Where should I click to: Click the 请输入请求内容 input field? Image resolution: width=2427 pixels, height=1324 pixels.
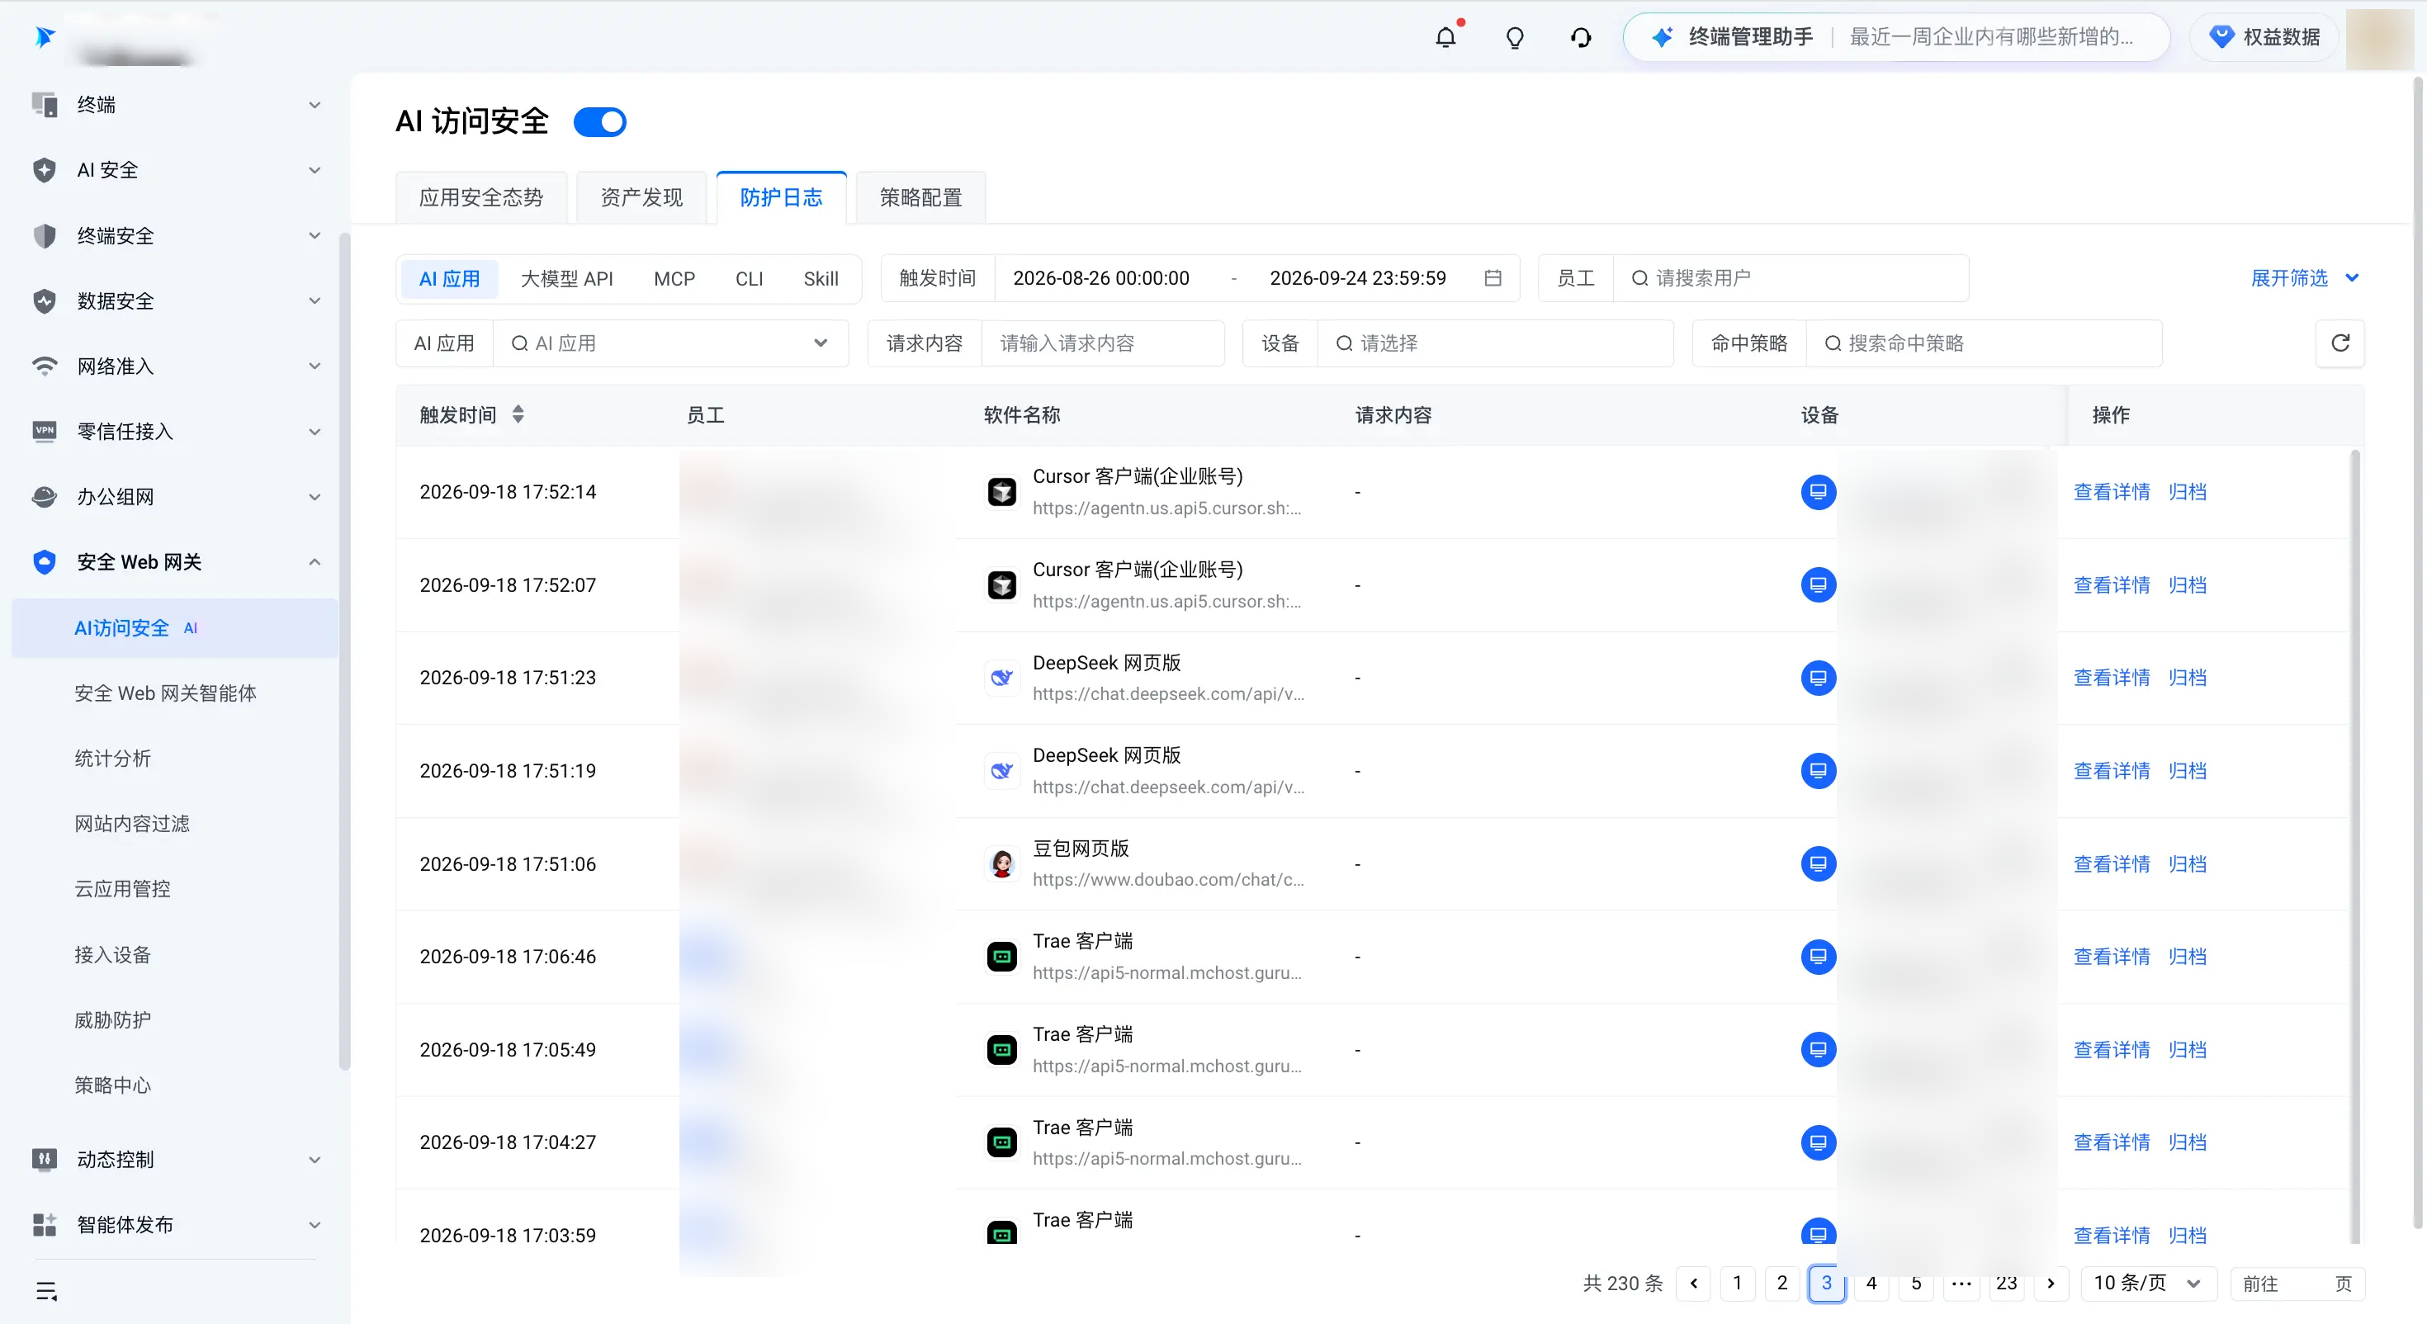coord(1102,343)
